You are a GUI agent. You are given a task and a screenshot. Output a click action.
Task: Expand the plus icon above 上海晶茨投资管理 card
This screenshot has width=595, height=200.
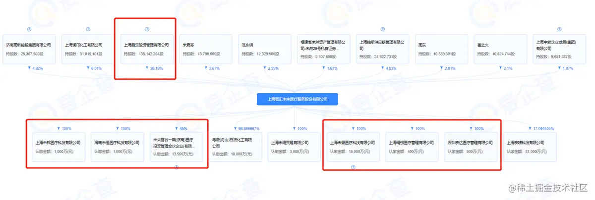pos(147,29)
